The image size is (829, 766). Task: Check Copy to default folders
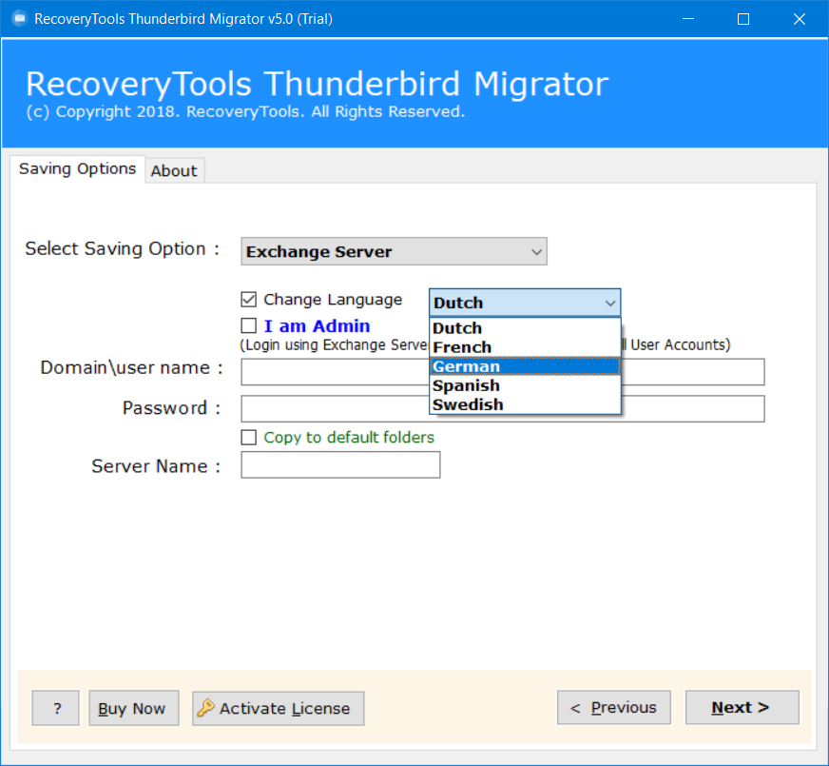tap(248, 438)
